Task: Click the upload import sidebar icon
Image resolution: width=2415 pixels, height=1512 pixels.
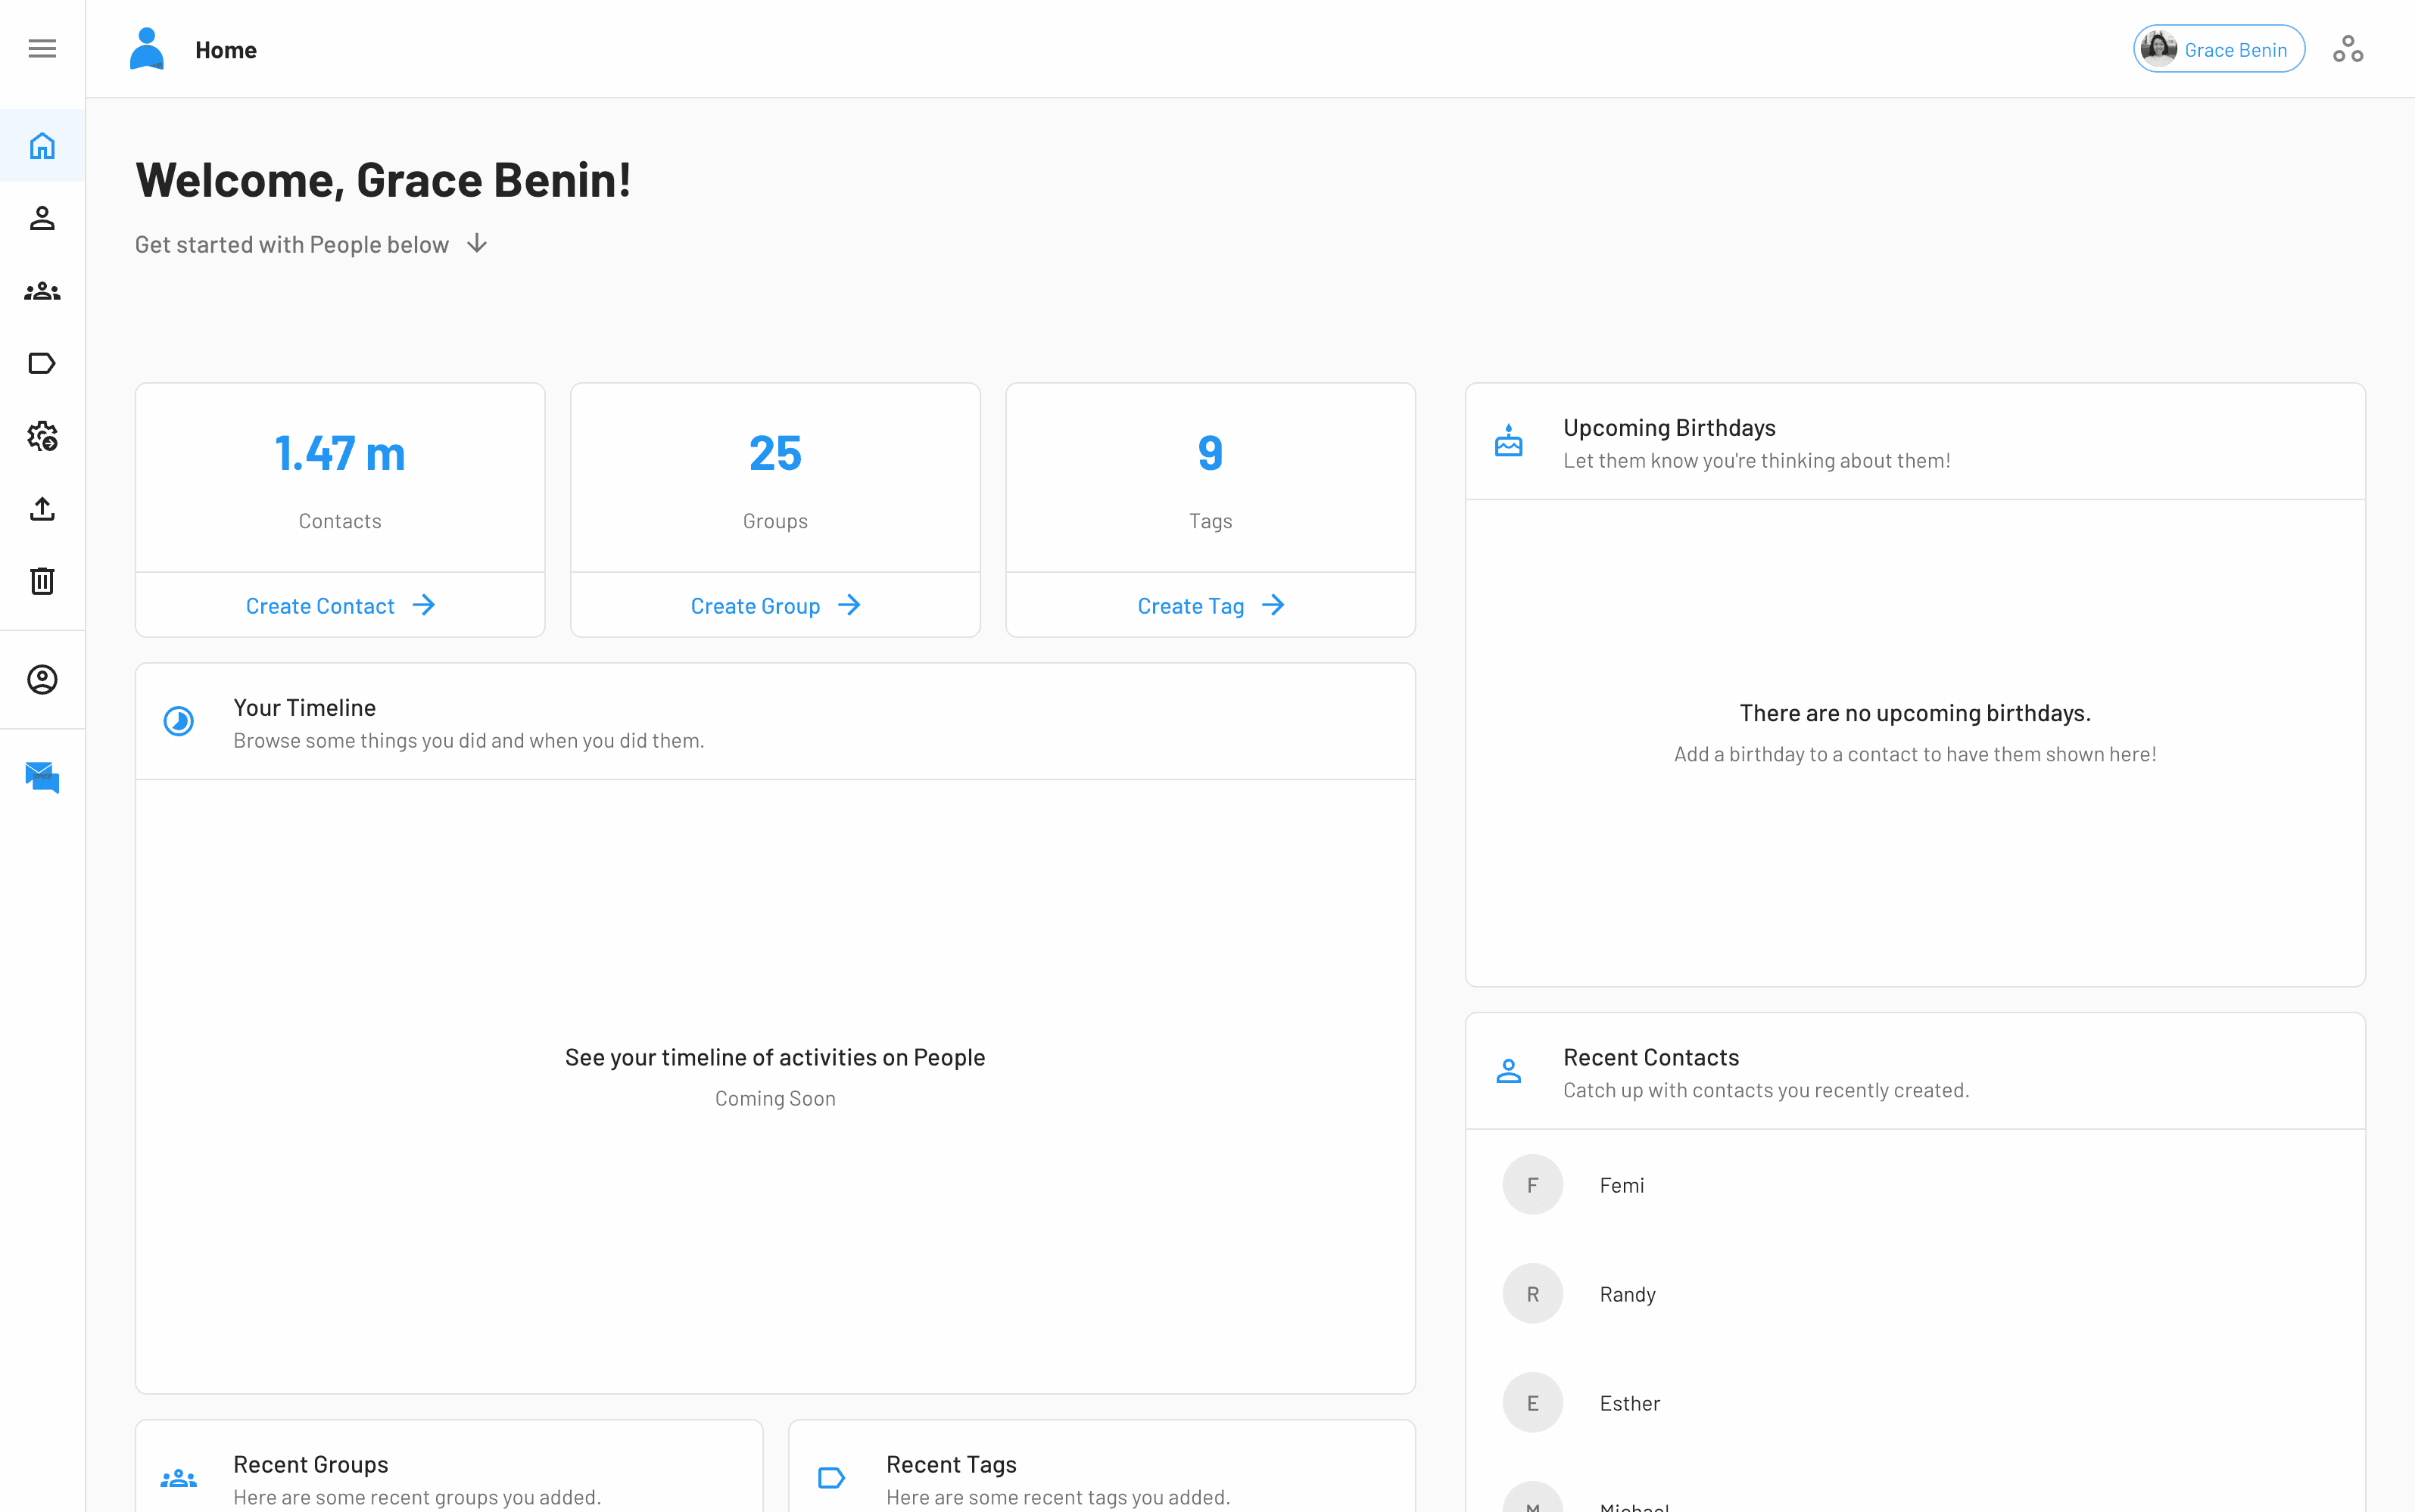Action: point(42,509)
